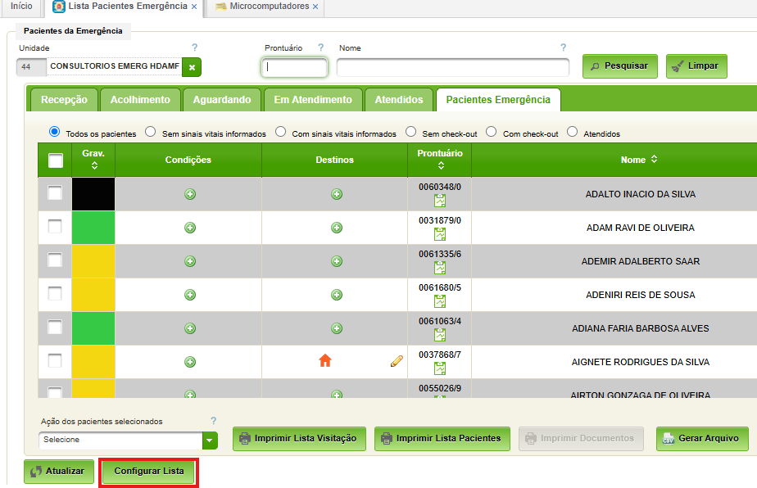
Task: Click the green severity cell for ADAM RAVI
Action: click(x=93, y=228)
